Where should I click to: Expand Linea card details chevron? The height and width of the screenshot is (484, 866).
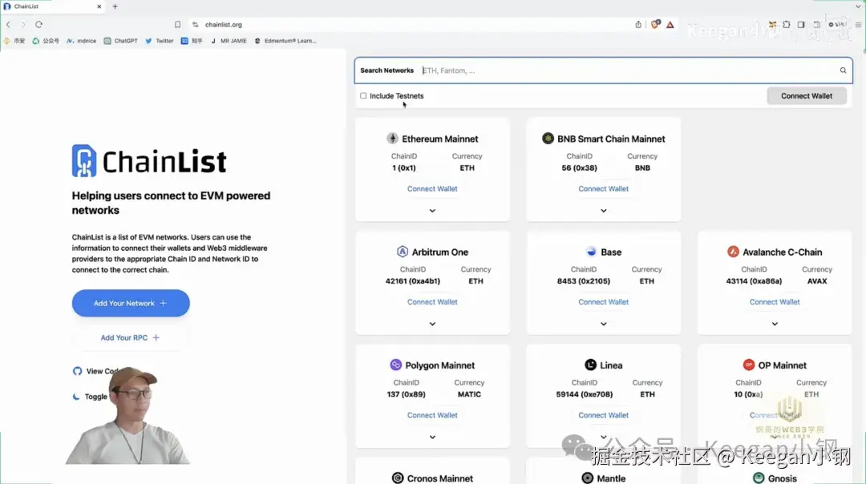click(604, 437)
